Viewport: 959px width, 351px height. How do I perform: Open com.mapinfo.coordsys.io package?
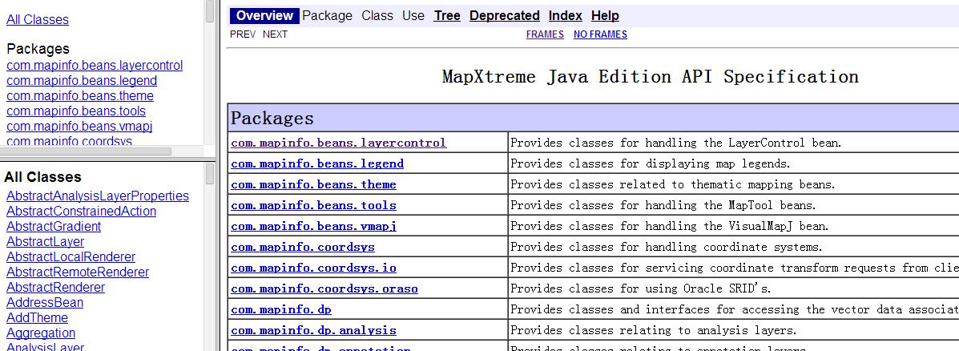tap(314, 268)
